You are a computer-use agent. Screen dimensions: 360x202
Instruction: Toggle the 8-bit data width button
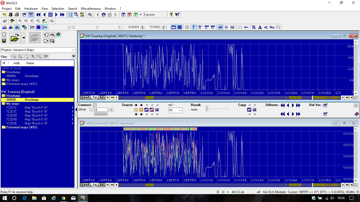click(194, 27)
